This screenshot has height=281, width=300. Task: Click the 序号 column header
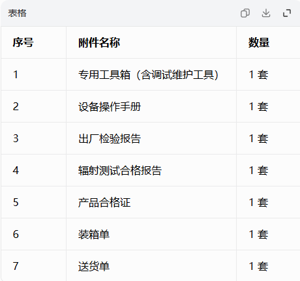pyautogui.click(x=23, y=42)
